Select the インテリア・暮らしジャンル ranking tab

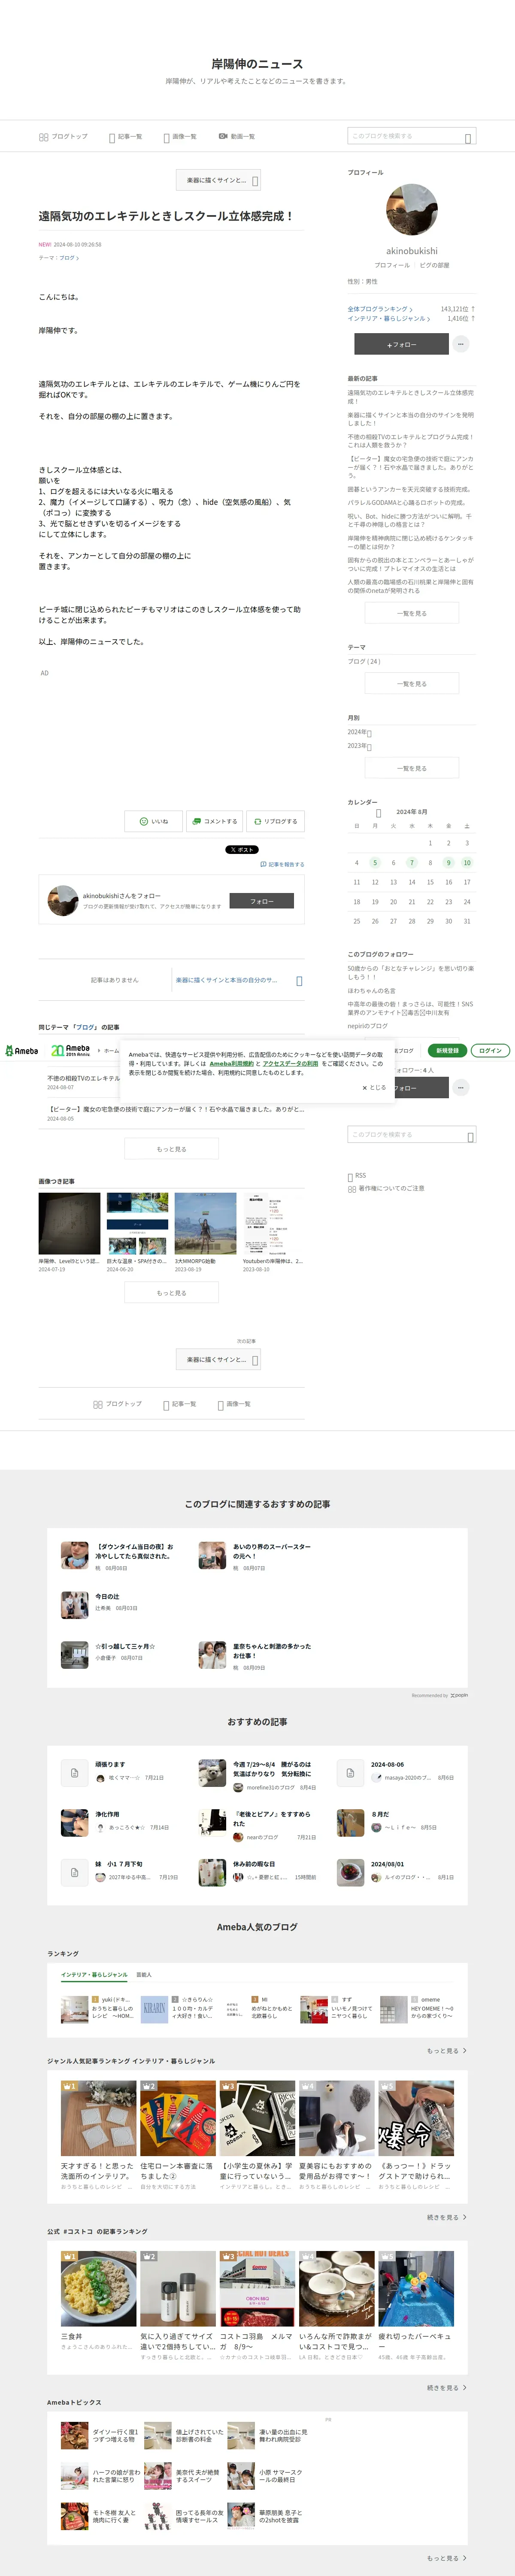tap(94, 1974)
